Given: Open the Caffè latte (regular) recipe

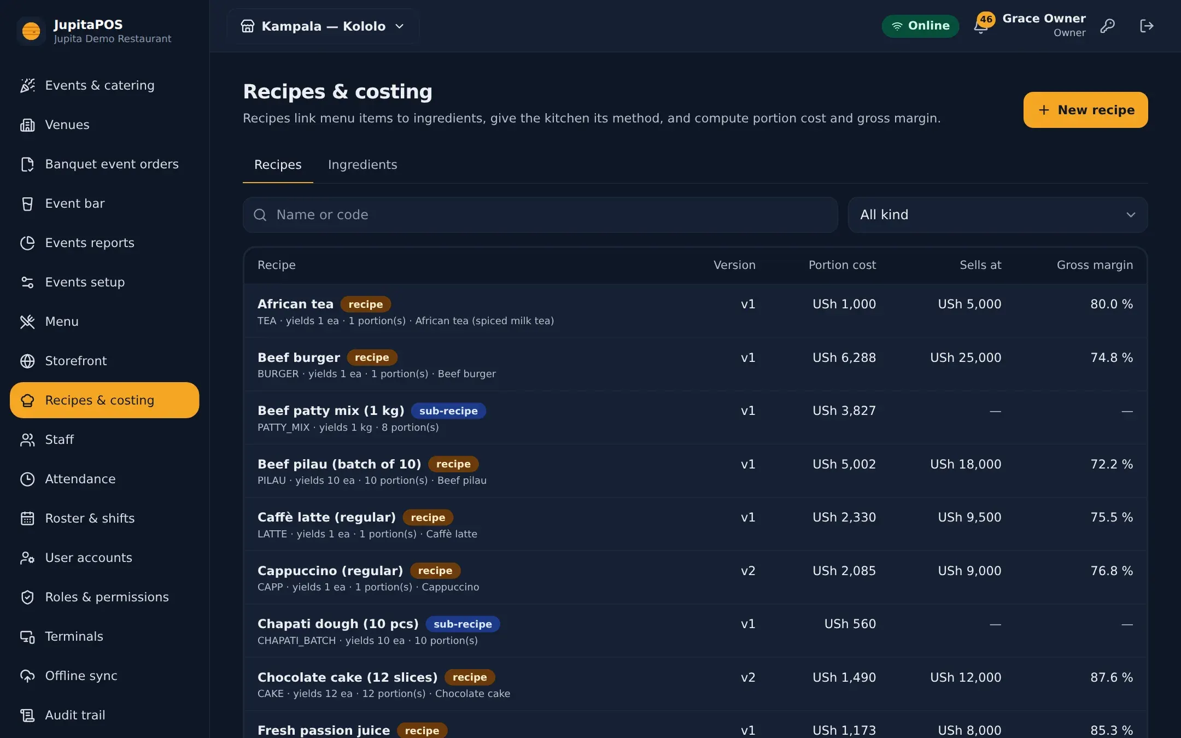Looking at the screenshot, I should click(695, 524).
